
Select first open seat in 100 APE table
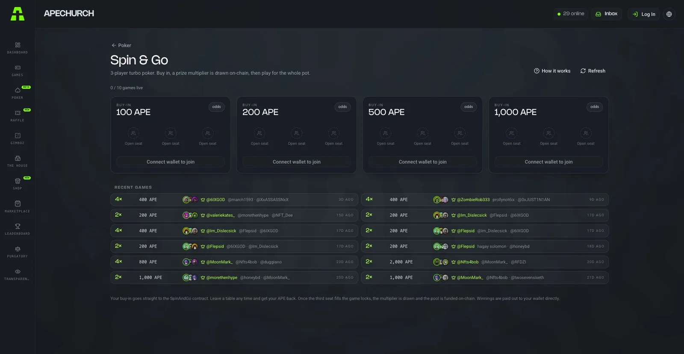coord(133,137)
